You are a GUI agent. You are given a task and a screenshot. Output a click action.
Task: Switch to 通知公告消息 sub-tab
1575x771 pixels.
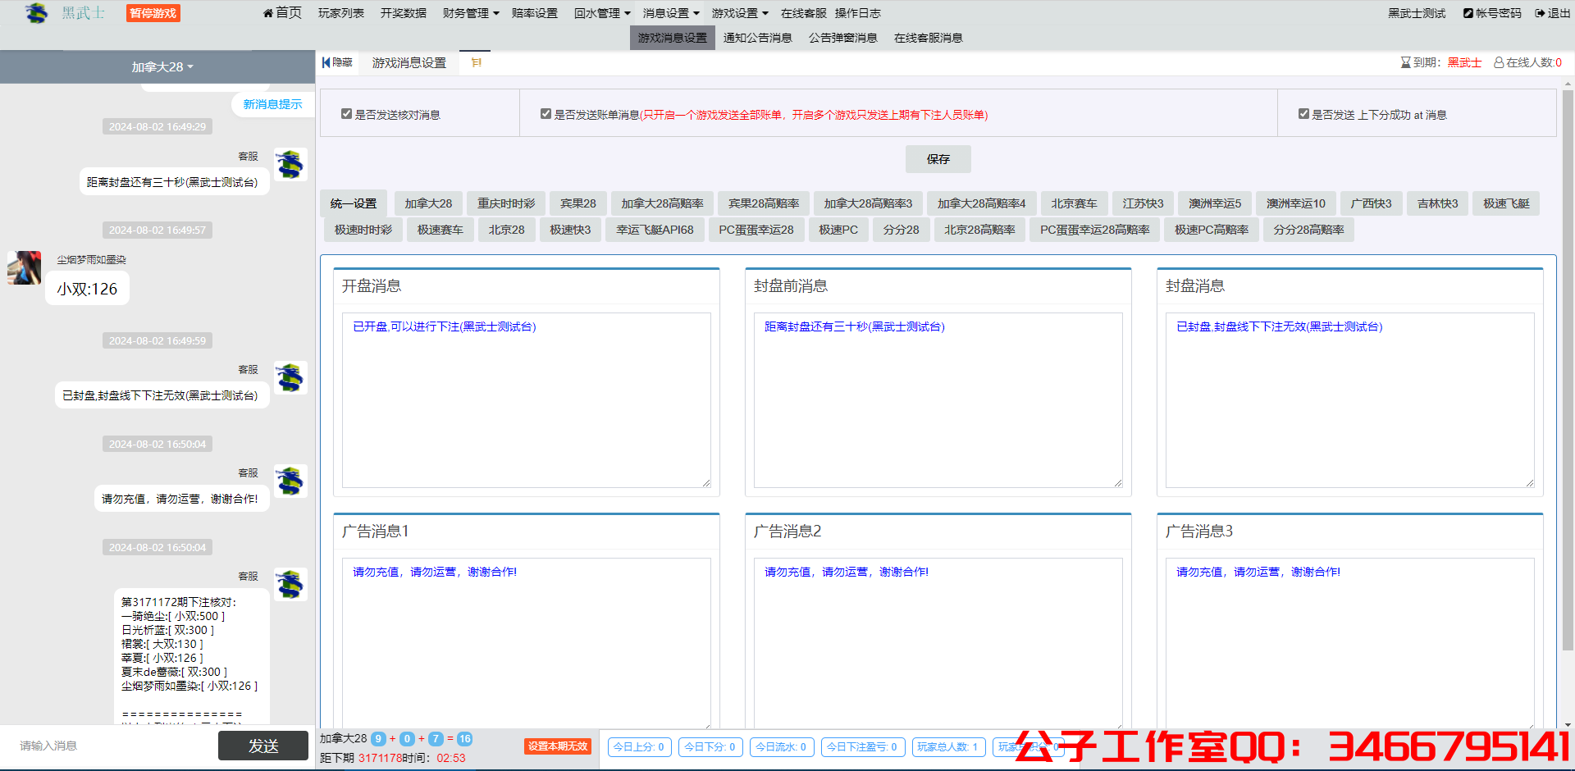(x=758, y=38)
